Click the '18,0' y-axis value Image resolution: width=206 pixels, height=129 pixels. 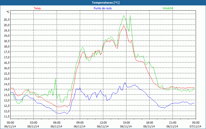click(x=7, y=46)
